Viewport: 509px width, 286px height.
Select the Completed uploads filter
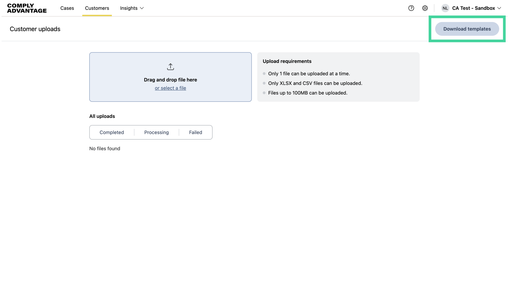112,132
